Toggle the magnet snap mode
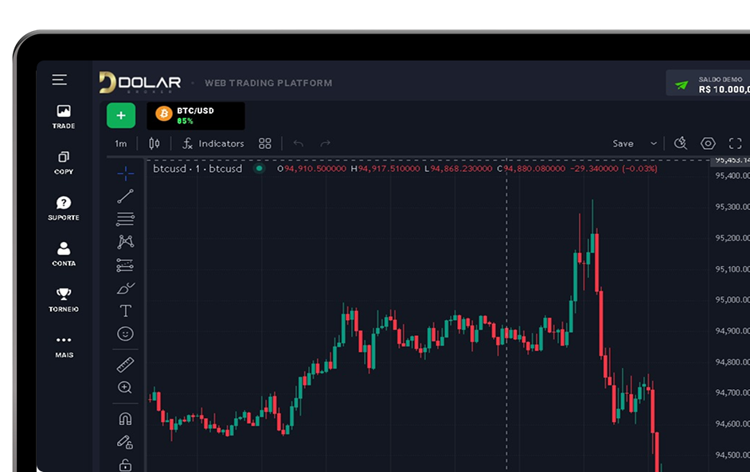 click(x=125, y=419)
